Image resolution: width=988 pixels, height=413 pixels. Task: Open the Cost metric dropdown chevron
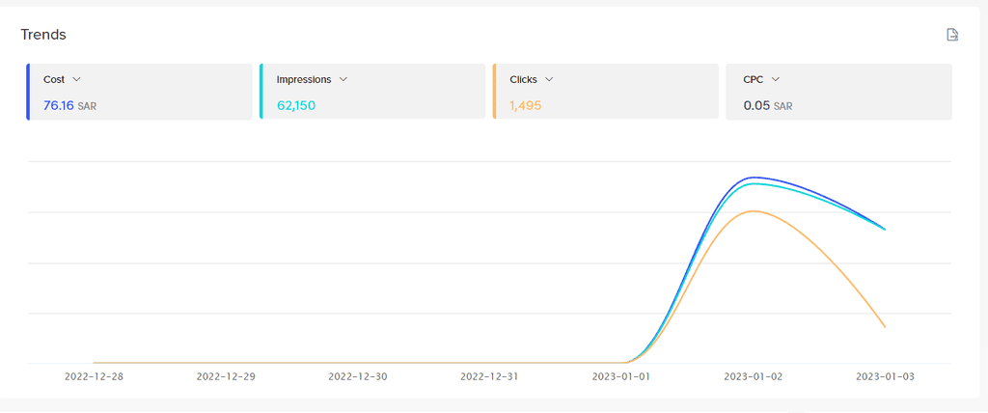pyautogui.click(x=77, y=79)
